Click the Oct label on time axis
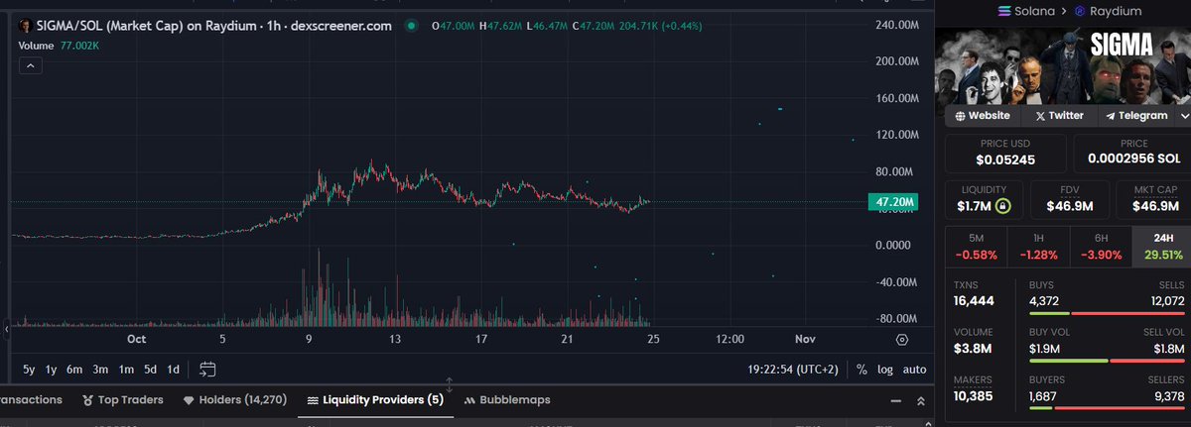Screen dimensions: 1191x427 [x=136, y=339]
